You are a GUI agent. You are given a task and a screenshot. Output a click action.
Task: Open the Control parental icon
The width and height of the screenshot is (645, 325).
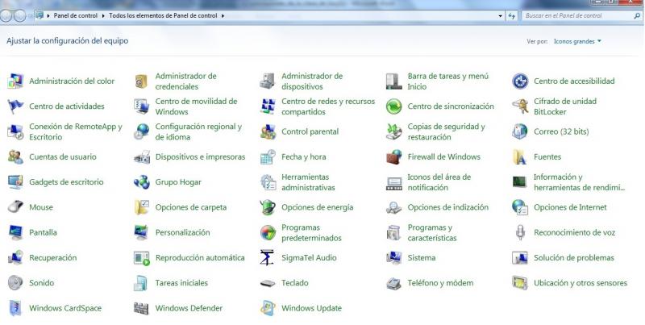pos(268,131)
